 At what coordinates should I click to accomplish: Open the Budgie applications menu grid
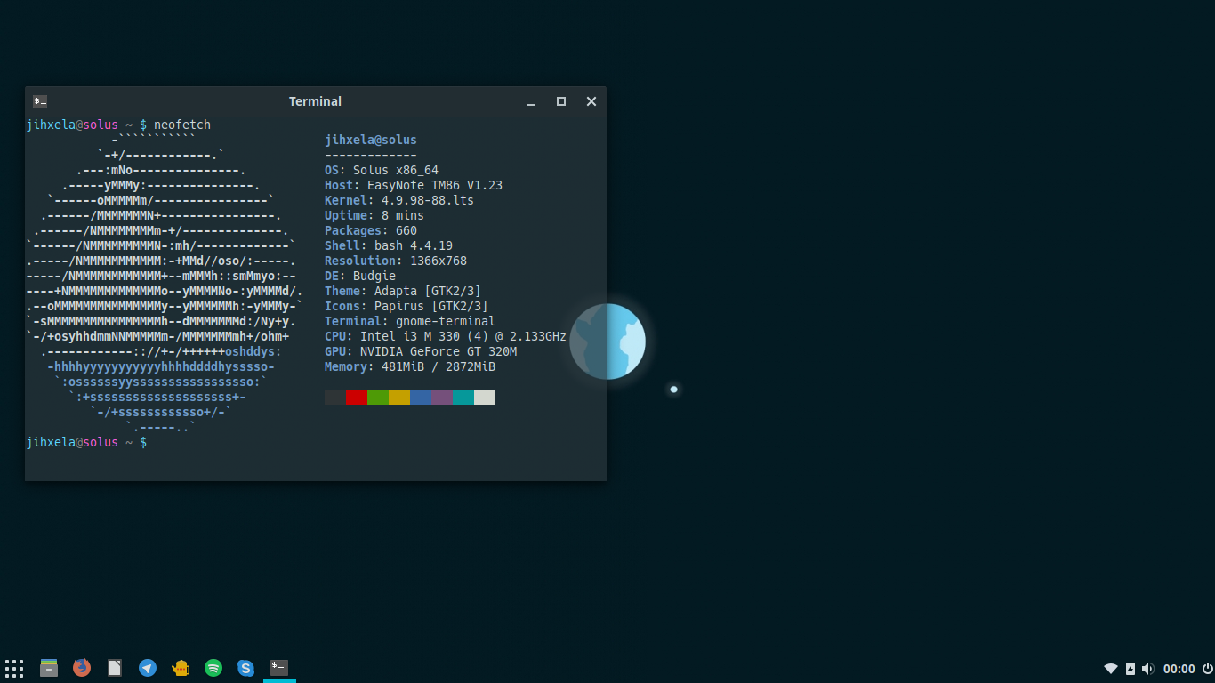[14, 668]
